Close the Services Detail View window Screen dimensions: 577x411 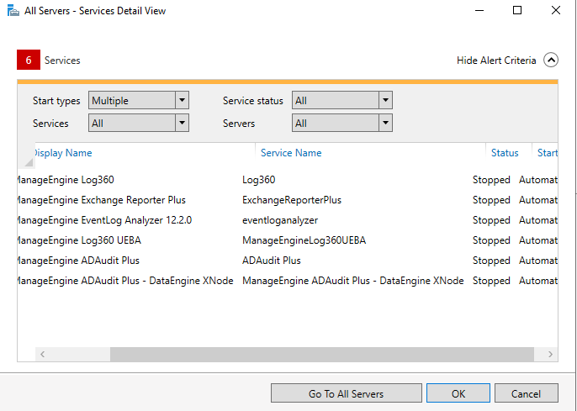pyautogui.click(x=556, y=10)
